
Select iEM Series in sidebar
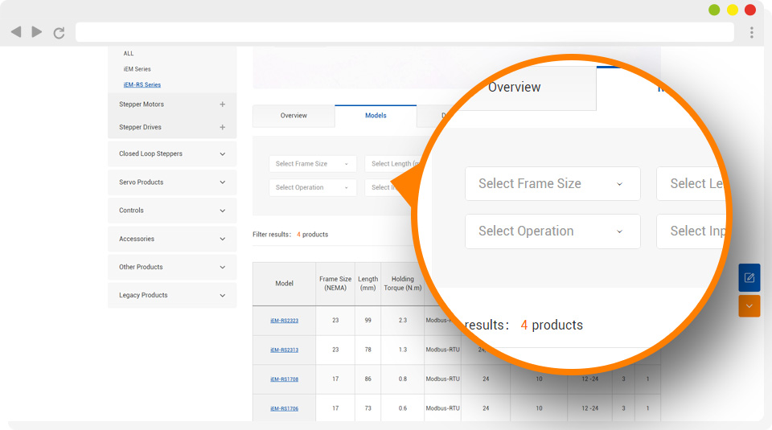[x=137, y=69]
